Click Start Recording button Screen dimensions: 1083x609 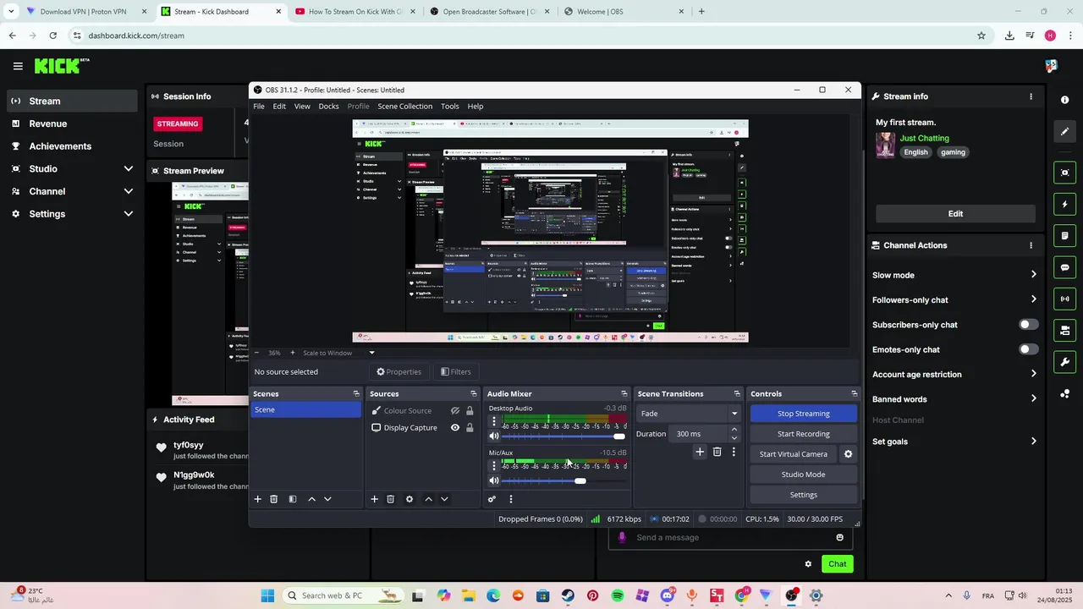click(804, 434)
